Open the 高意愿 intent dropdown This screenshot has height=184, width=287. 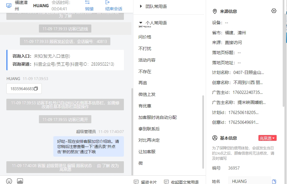click(x=267, y=138)
